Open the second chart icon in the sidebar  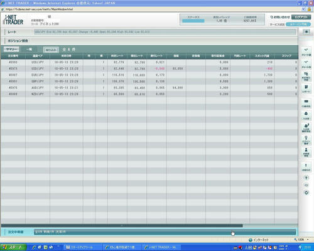(306, 64)
